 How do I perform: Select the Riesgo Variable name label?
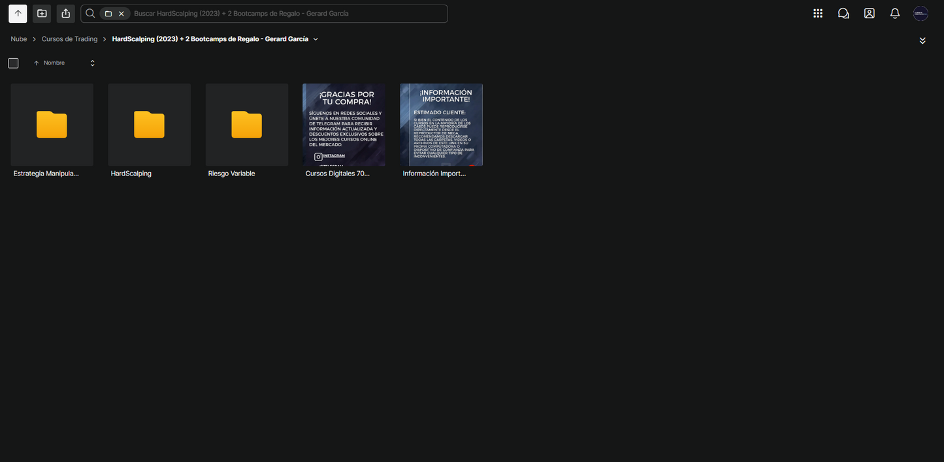(x=231, y=174)
